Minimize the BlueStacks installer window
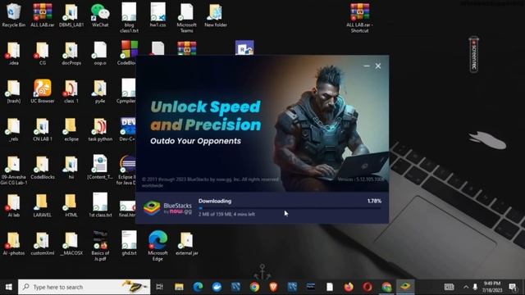 point(367,66)
